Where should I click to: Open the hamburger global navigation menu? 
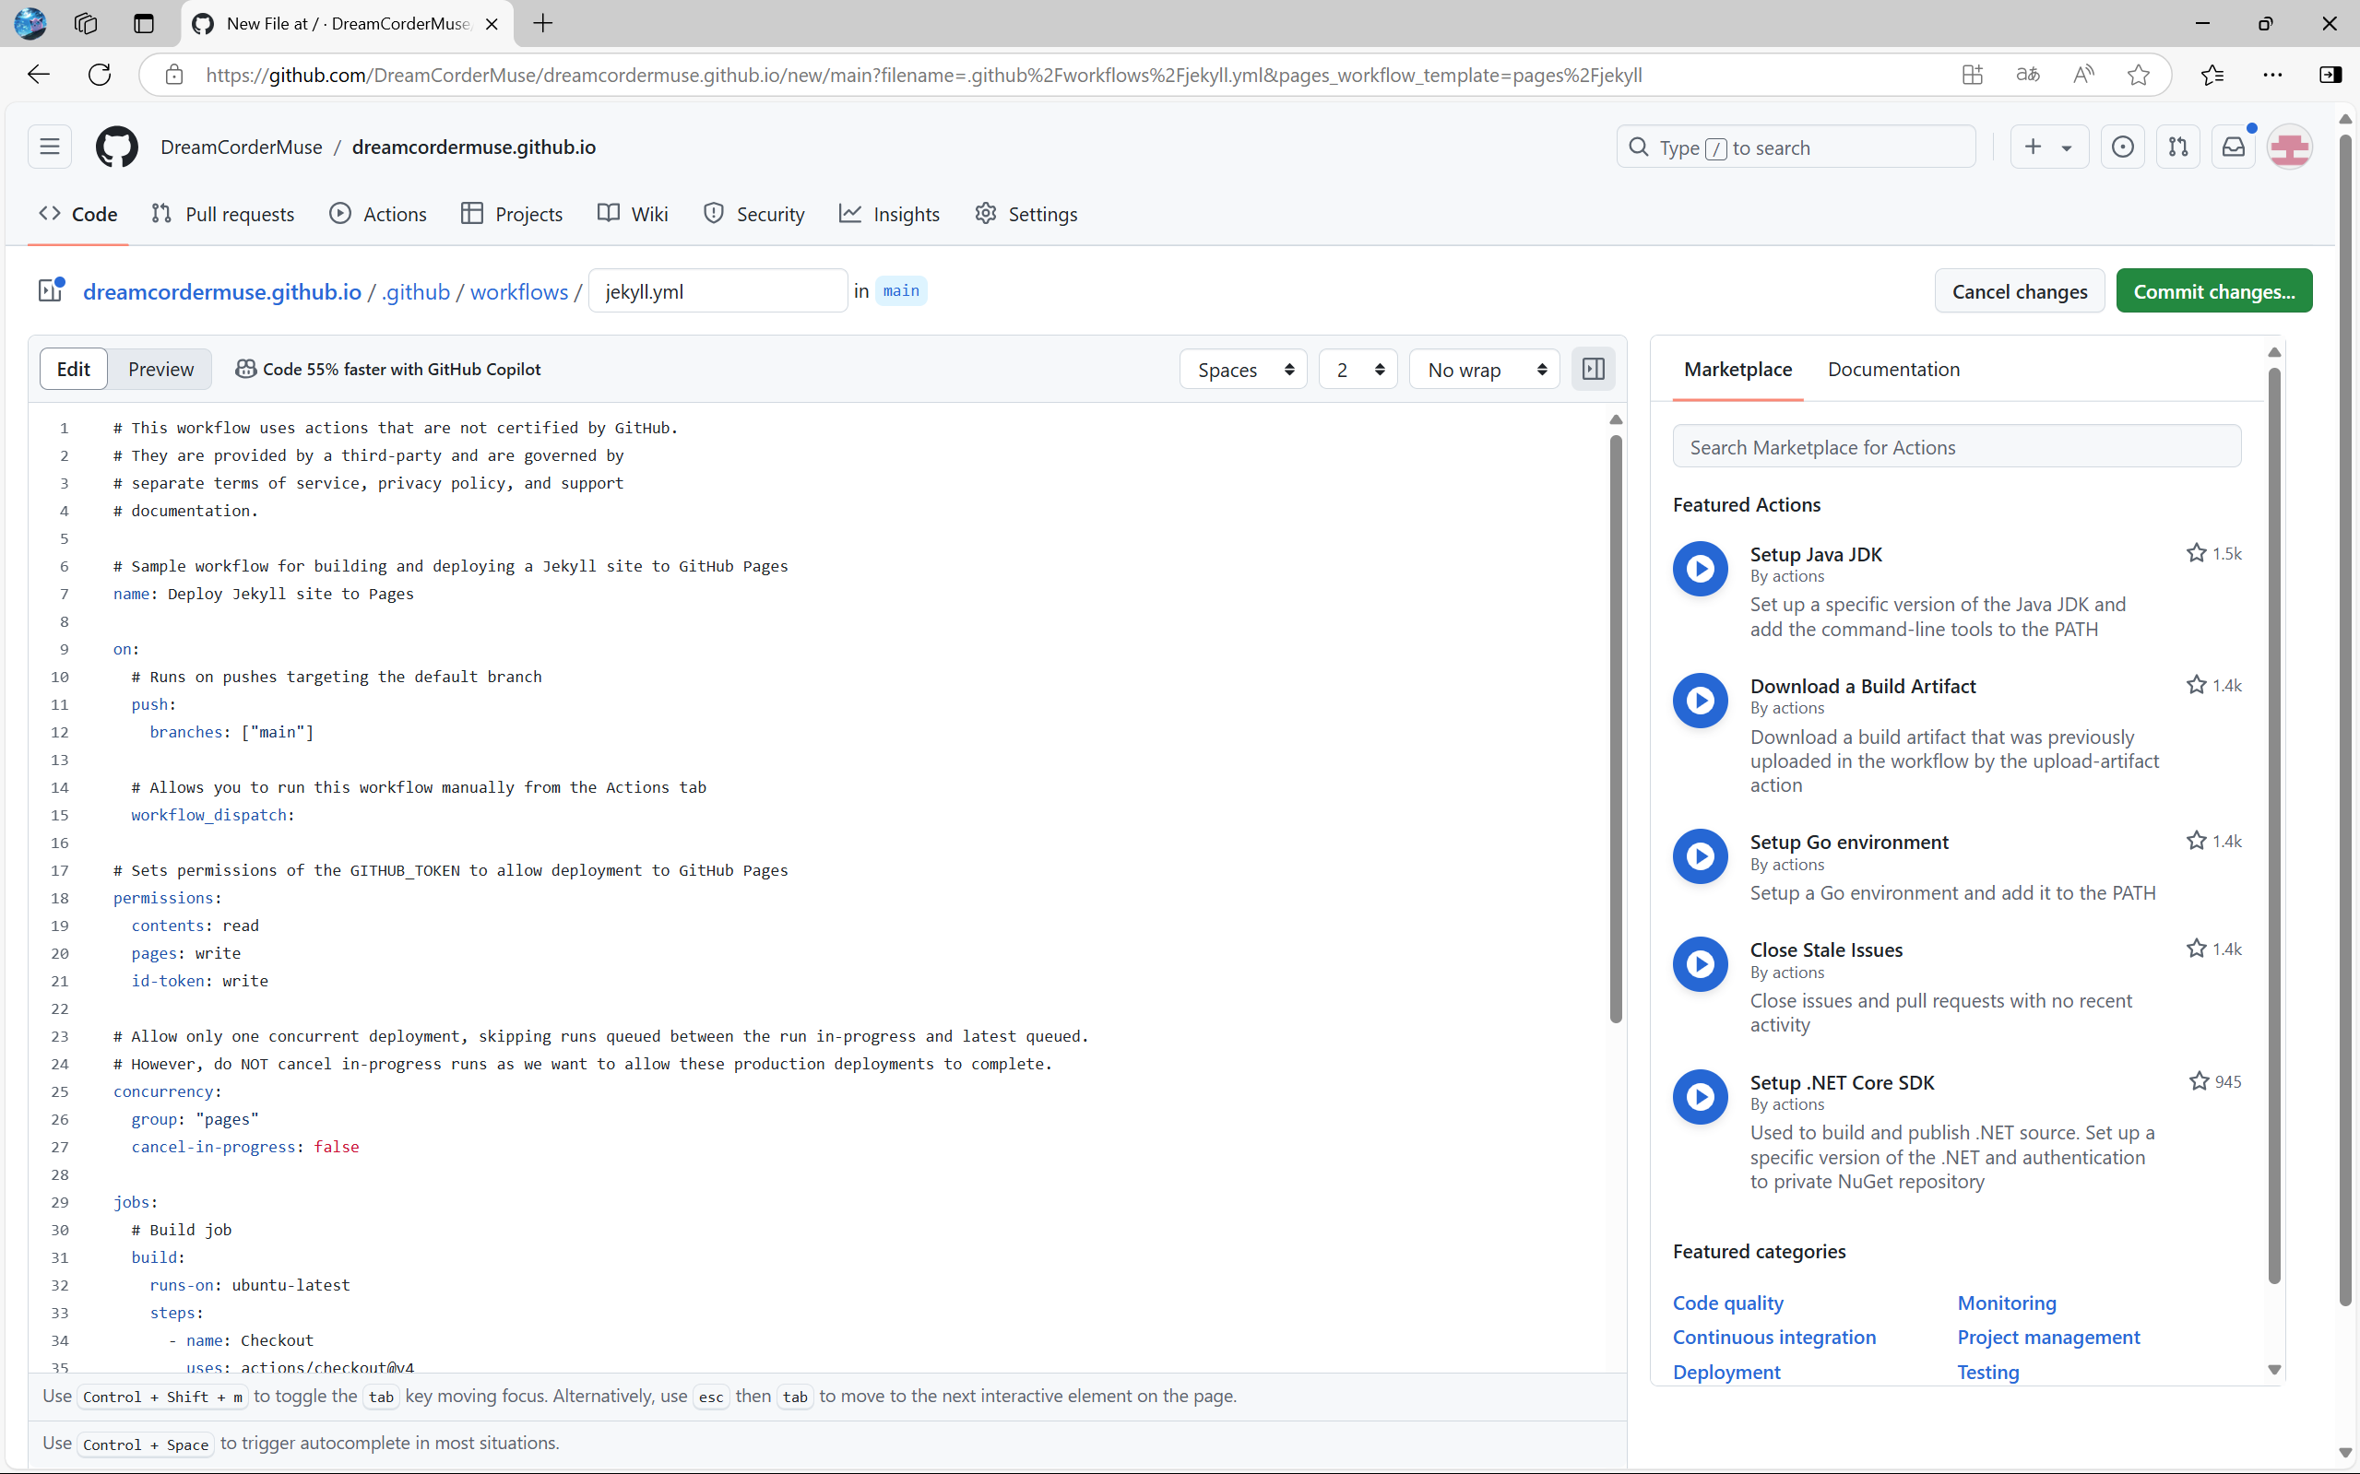coord(50,147)
